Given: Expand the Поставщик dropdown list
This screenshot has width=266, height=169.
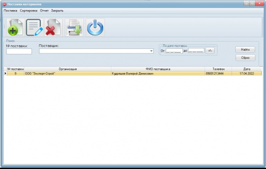Looking at the screenshot, I should pyautogui.click(x=151, y=51).
